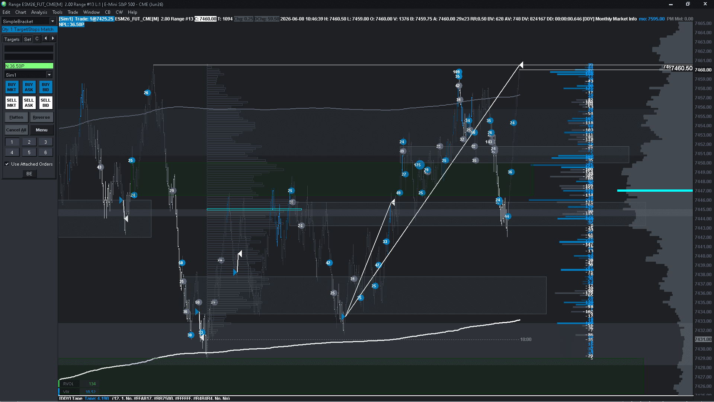714x402 pixels.
Task: Cancel All working orders
Action: pyautogui.click(x=16, y=130)
